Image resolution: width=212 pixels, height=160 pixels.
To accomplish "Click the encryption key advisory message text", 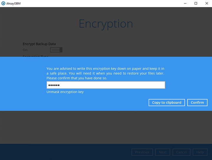I will point(105,73).
